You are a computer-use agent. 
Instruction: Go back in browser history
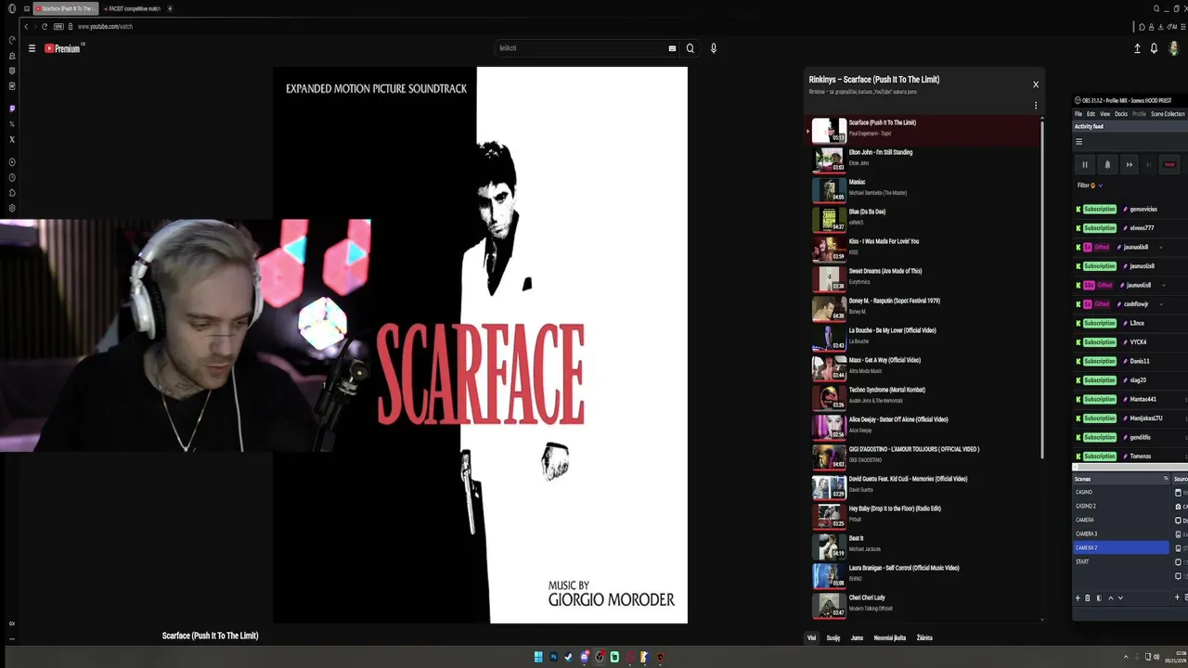[x=26, y=26]
